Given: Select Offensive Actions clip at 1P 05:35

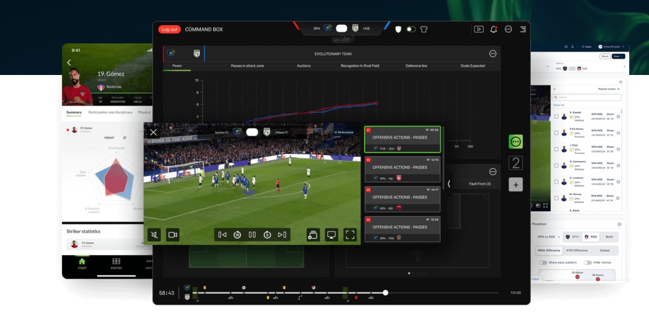Looking at the screenshot, I should (x=402, y=140).
